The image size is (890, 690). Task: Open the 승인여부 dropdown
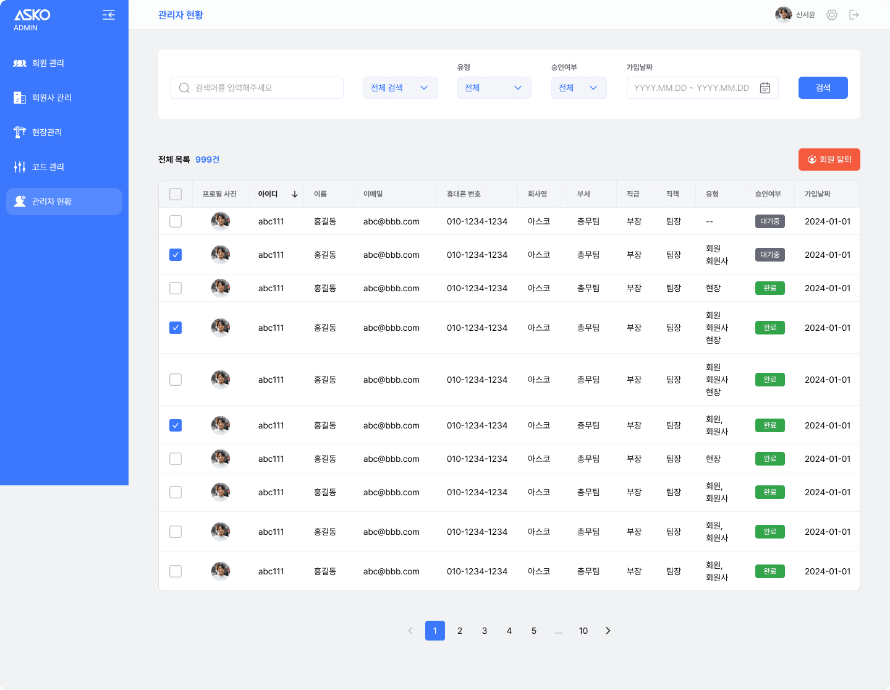pos(578,87)
